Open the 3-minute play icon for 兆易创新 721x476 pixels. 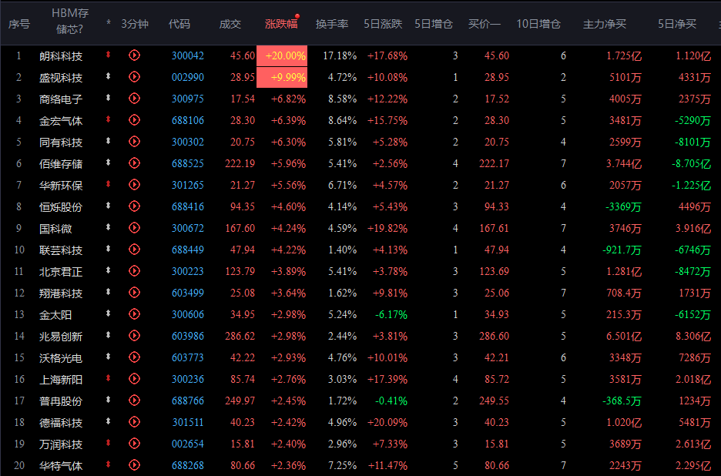tap(135, 336)
